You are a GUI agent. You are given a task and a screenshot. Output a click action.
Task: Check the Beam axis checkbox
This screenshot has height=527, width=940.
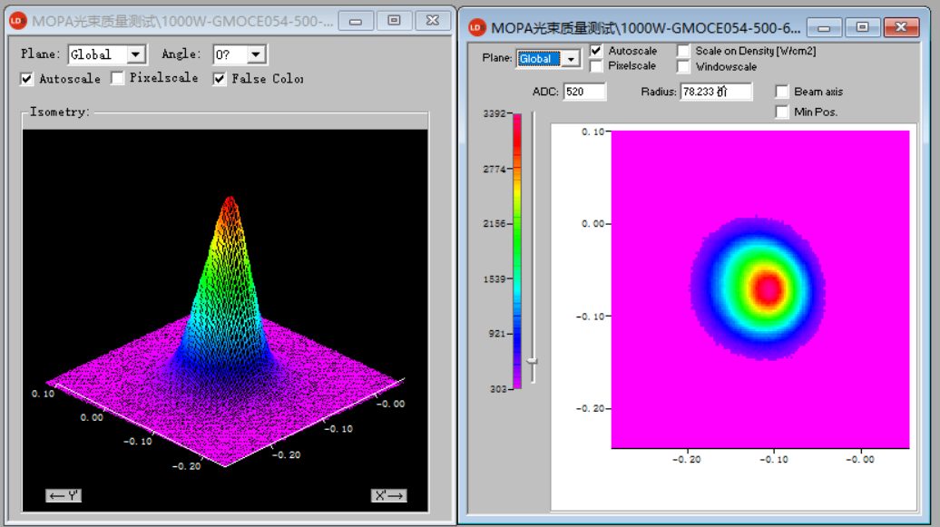click(782, 92)
